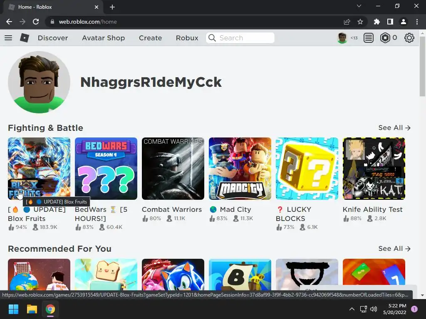
Task: Open the Robux nav link
Action: (187, 38)
